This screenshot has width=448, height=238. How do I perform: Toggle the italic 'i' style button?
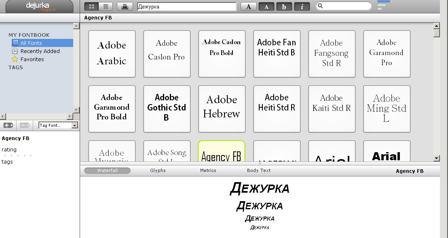302,6
